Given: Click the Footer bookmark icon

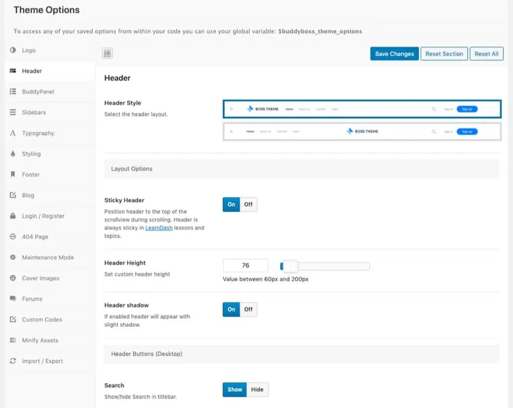Looking at the screenshot, I should pyautogui.click(x=13, y=174).
